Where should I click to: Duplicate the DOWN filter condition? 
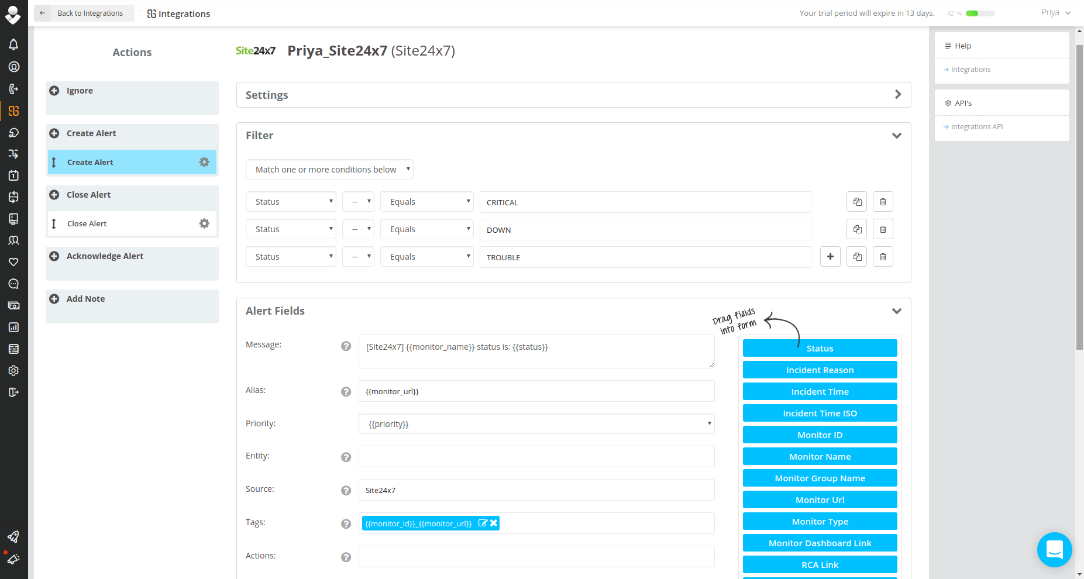pos(857,229)
